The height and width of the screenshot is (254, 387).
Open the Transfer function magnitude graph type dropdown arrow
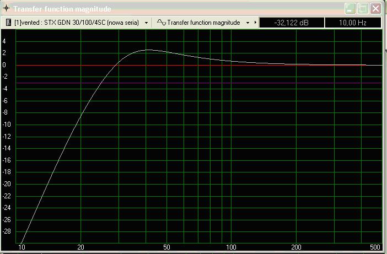pyautogui.click(x=248, y=23)
